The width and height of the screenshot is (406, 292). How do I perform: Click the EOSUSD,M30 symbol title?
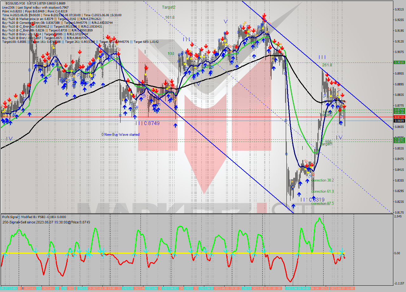[16, 3]
